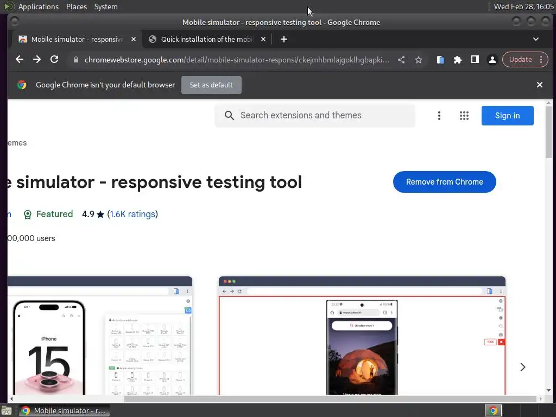The image size is (556, 417).
Task: Dismiss the default browser infobar
Action: [539, 85]
